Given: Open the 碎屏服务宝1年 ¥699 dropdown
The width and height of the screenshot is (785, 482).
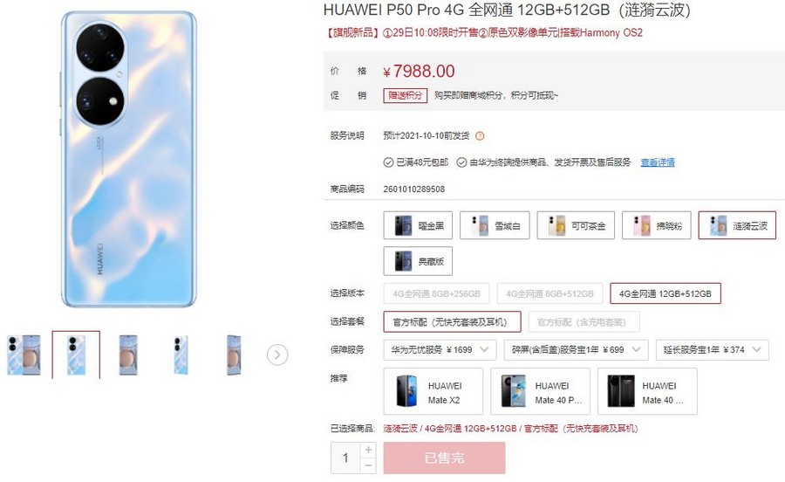Looking at the screenshot, I should [x=577, y=350].
